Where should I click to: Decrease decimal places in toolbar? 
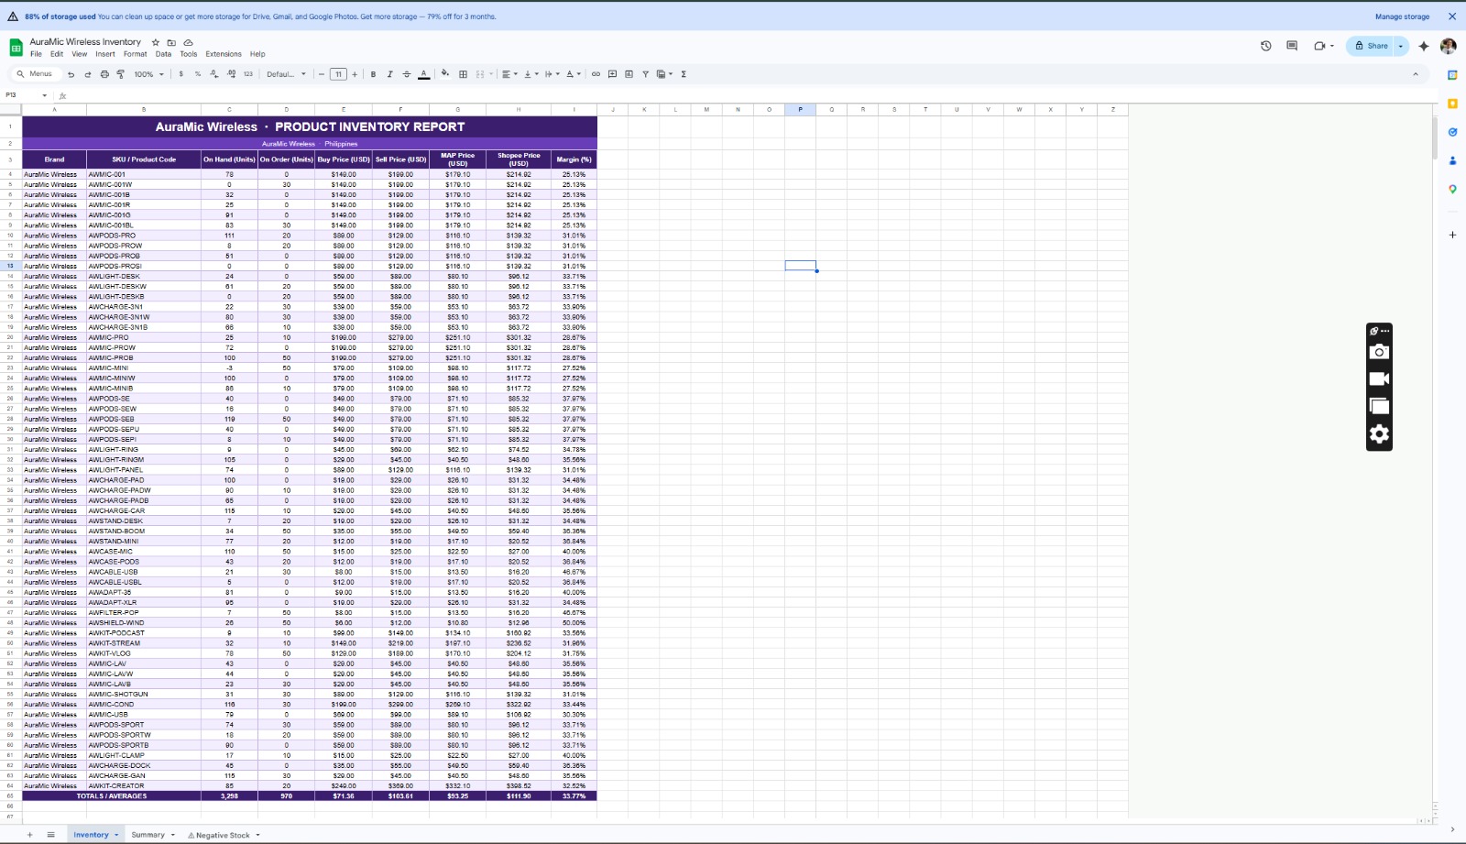214,74
